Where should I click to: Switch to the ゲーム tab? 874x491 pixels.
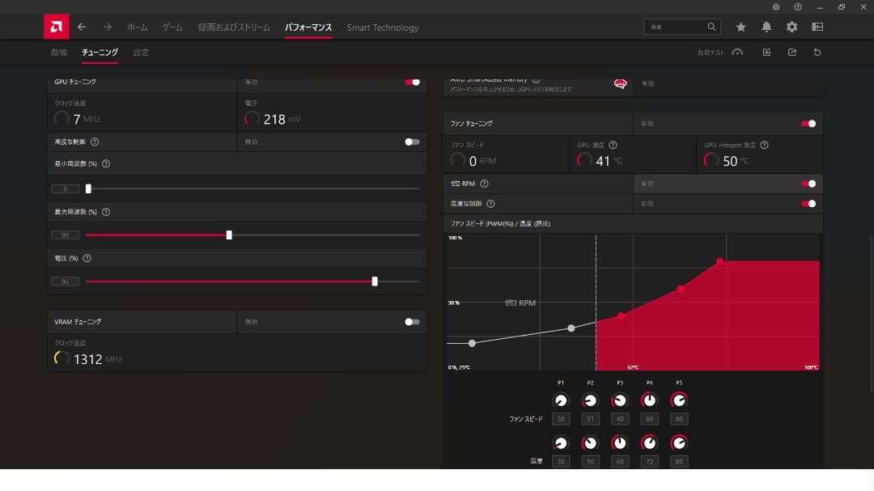(172, 28)
